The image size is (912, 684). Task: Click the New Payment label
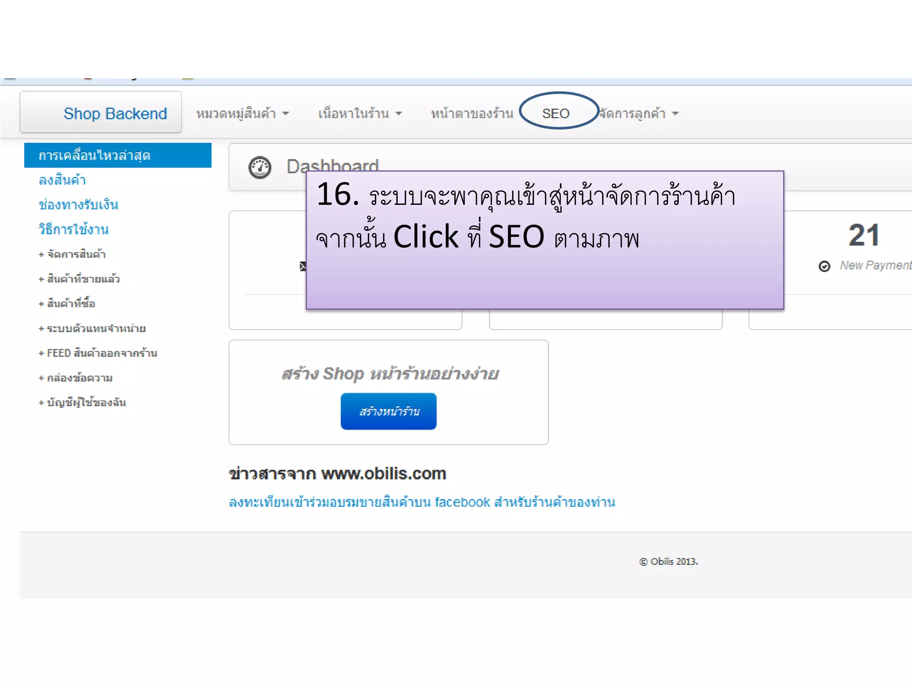[875, 265]
